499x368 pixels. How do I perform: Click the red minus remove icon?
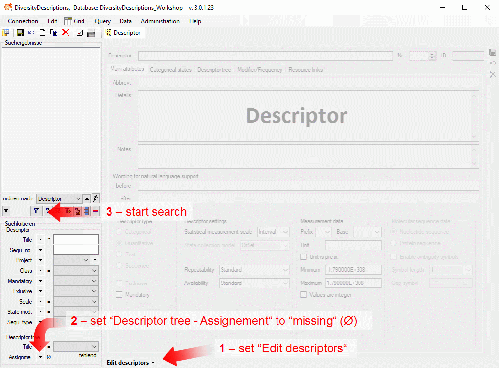pyautogui.click(x=95, y=211)
